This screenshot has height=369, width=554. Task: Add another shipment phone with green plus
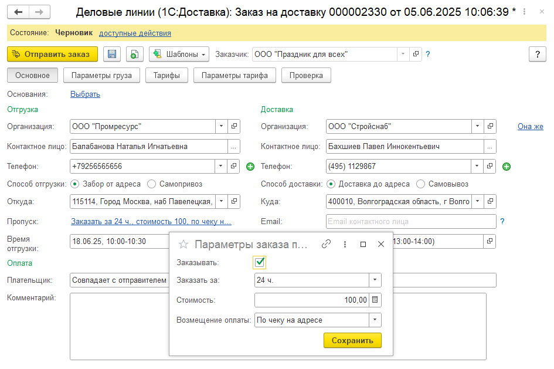pyautogui.click(x=250, y=167)
